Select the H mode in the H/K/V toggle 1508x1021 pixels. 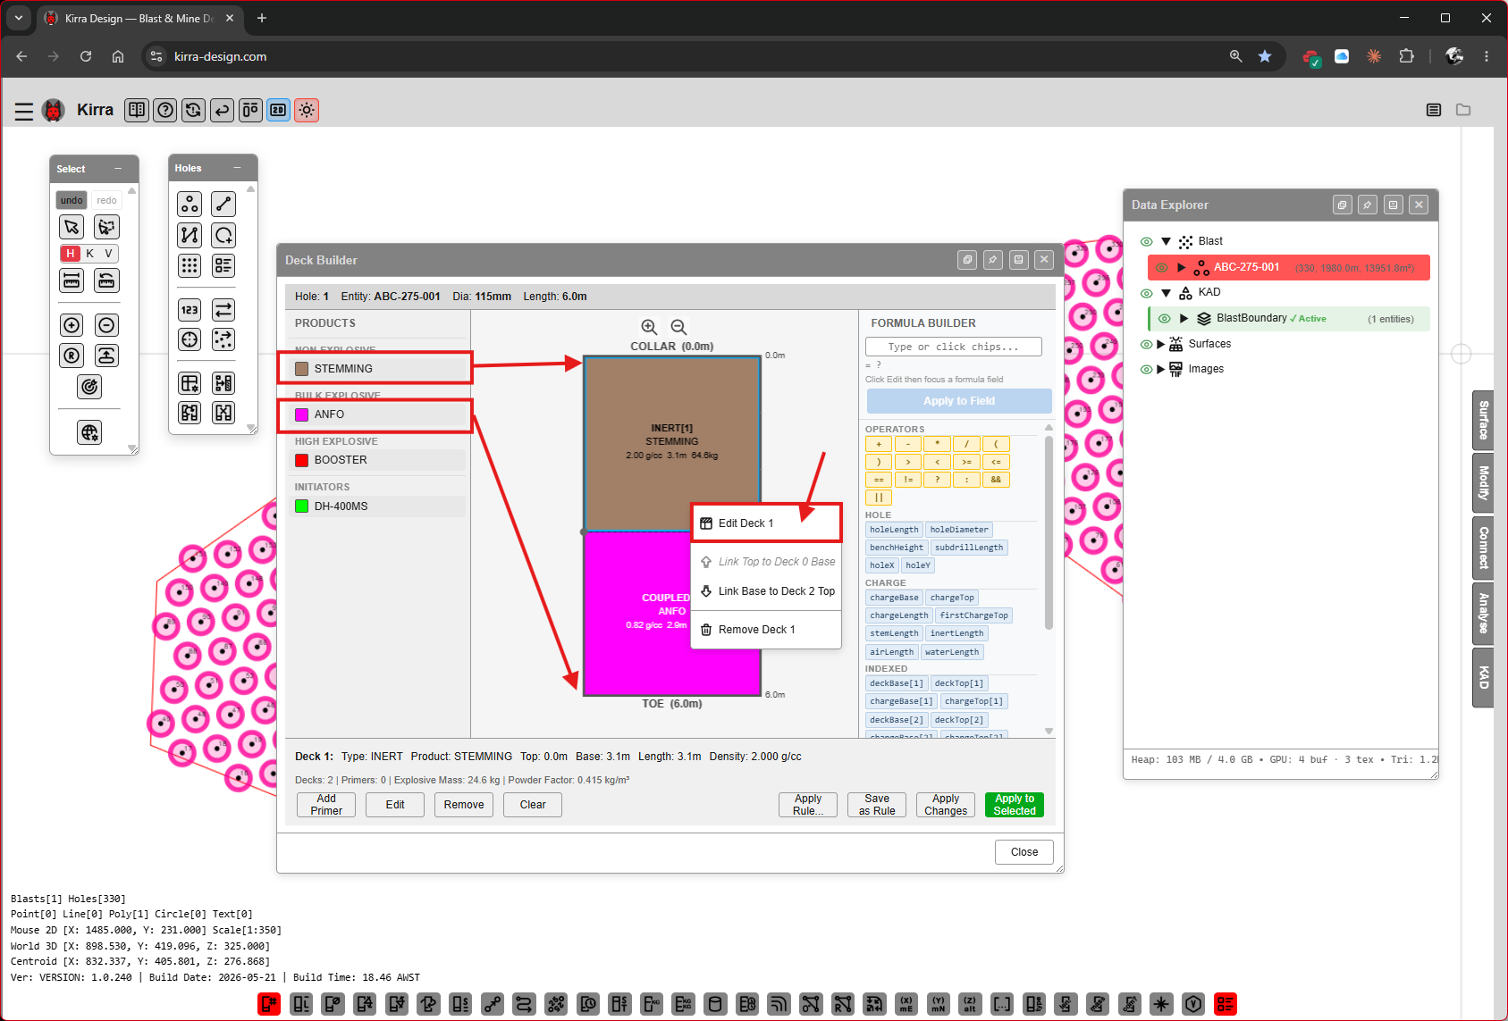(71, 254)
